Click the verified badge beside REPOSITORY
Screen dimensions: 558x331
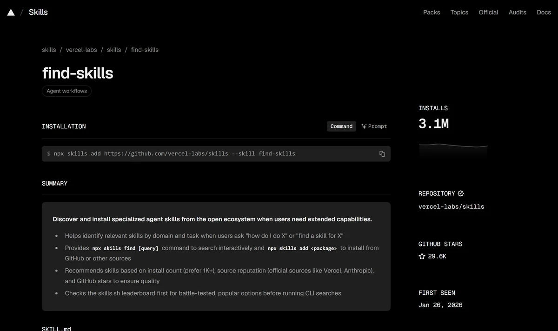(461, 193)
